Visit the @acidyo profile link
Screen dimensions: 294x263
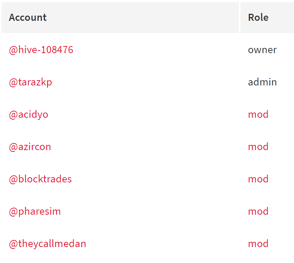click(29, 115)
